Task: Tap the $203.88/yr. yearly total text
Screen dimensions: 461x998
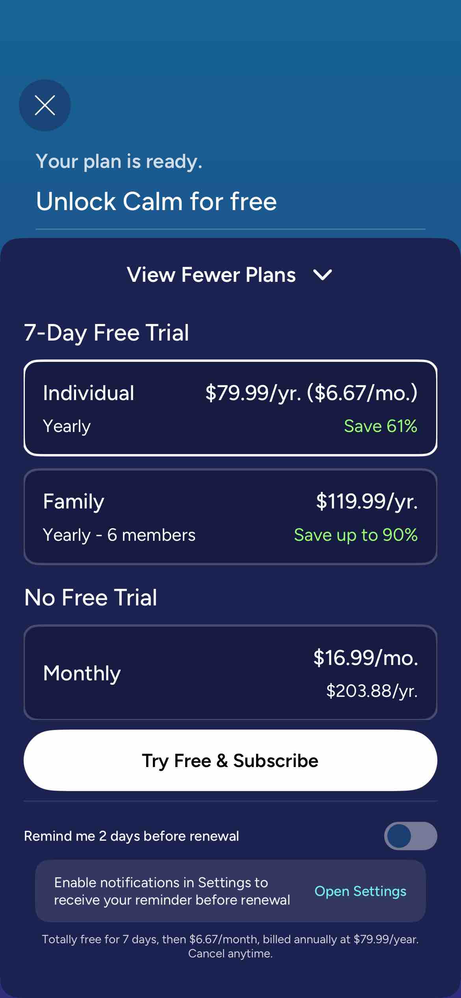Action: coord(372,691)
